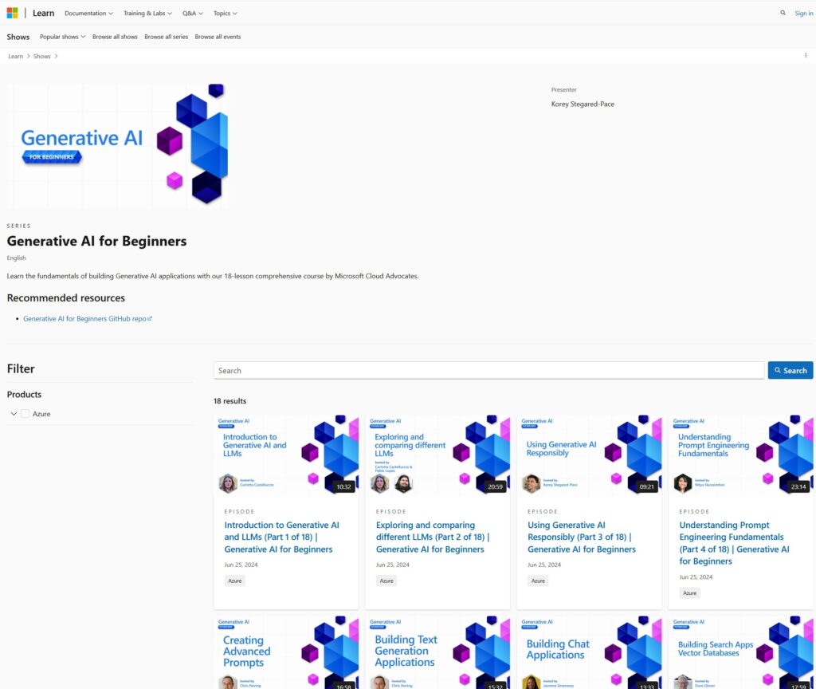Click the 23:14 duration badge on Prompt Engineering
The width and height of the screenshot is (816, 689).
[x=798, y=486]
